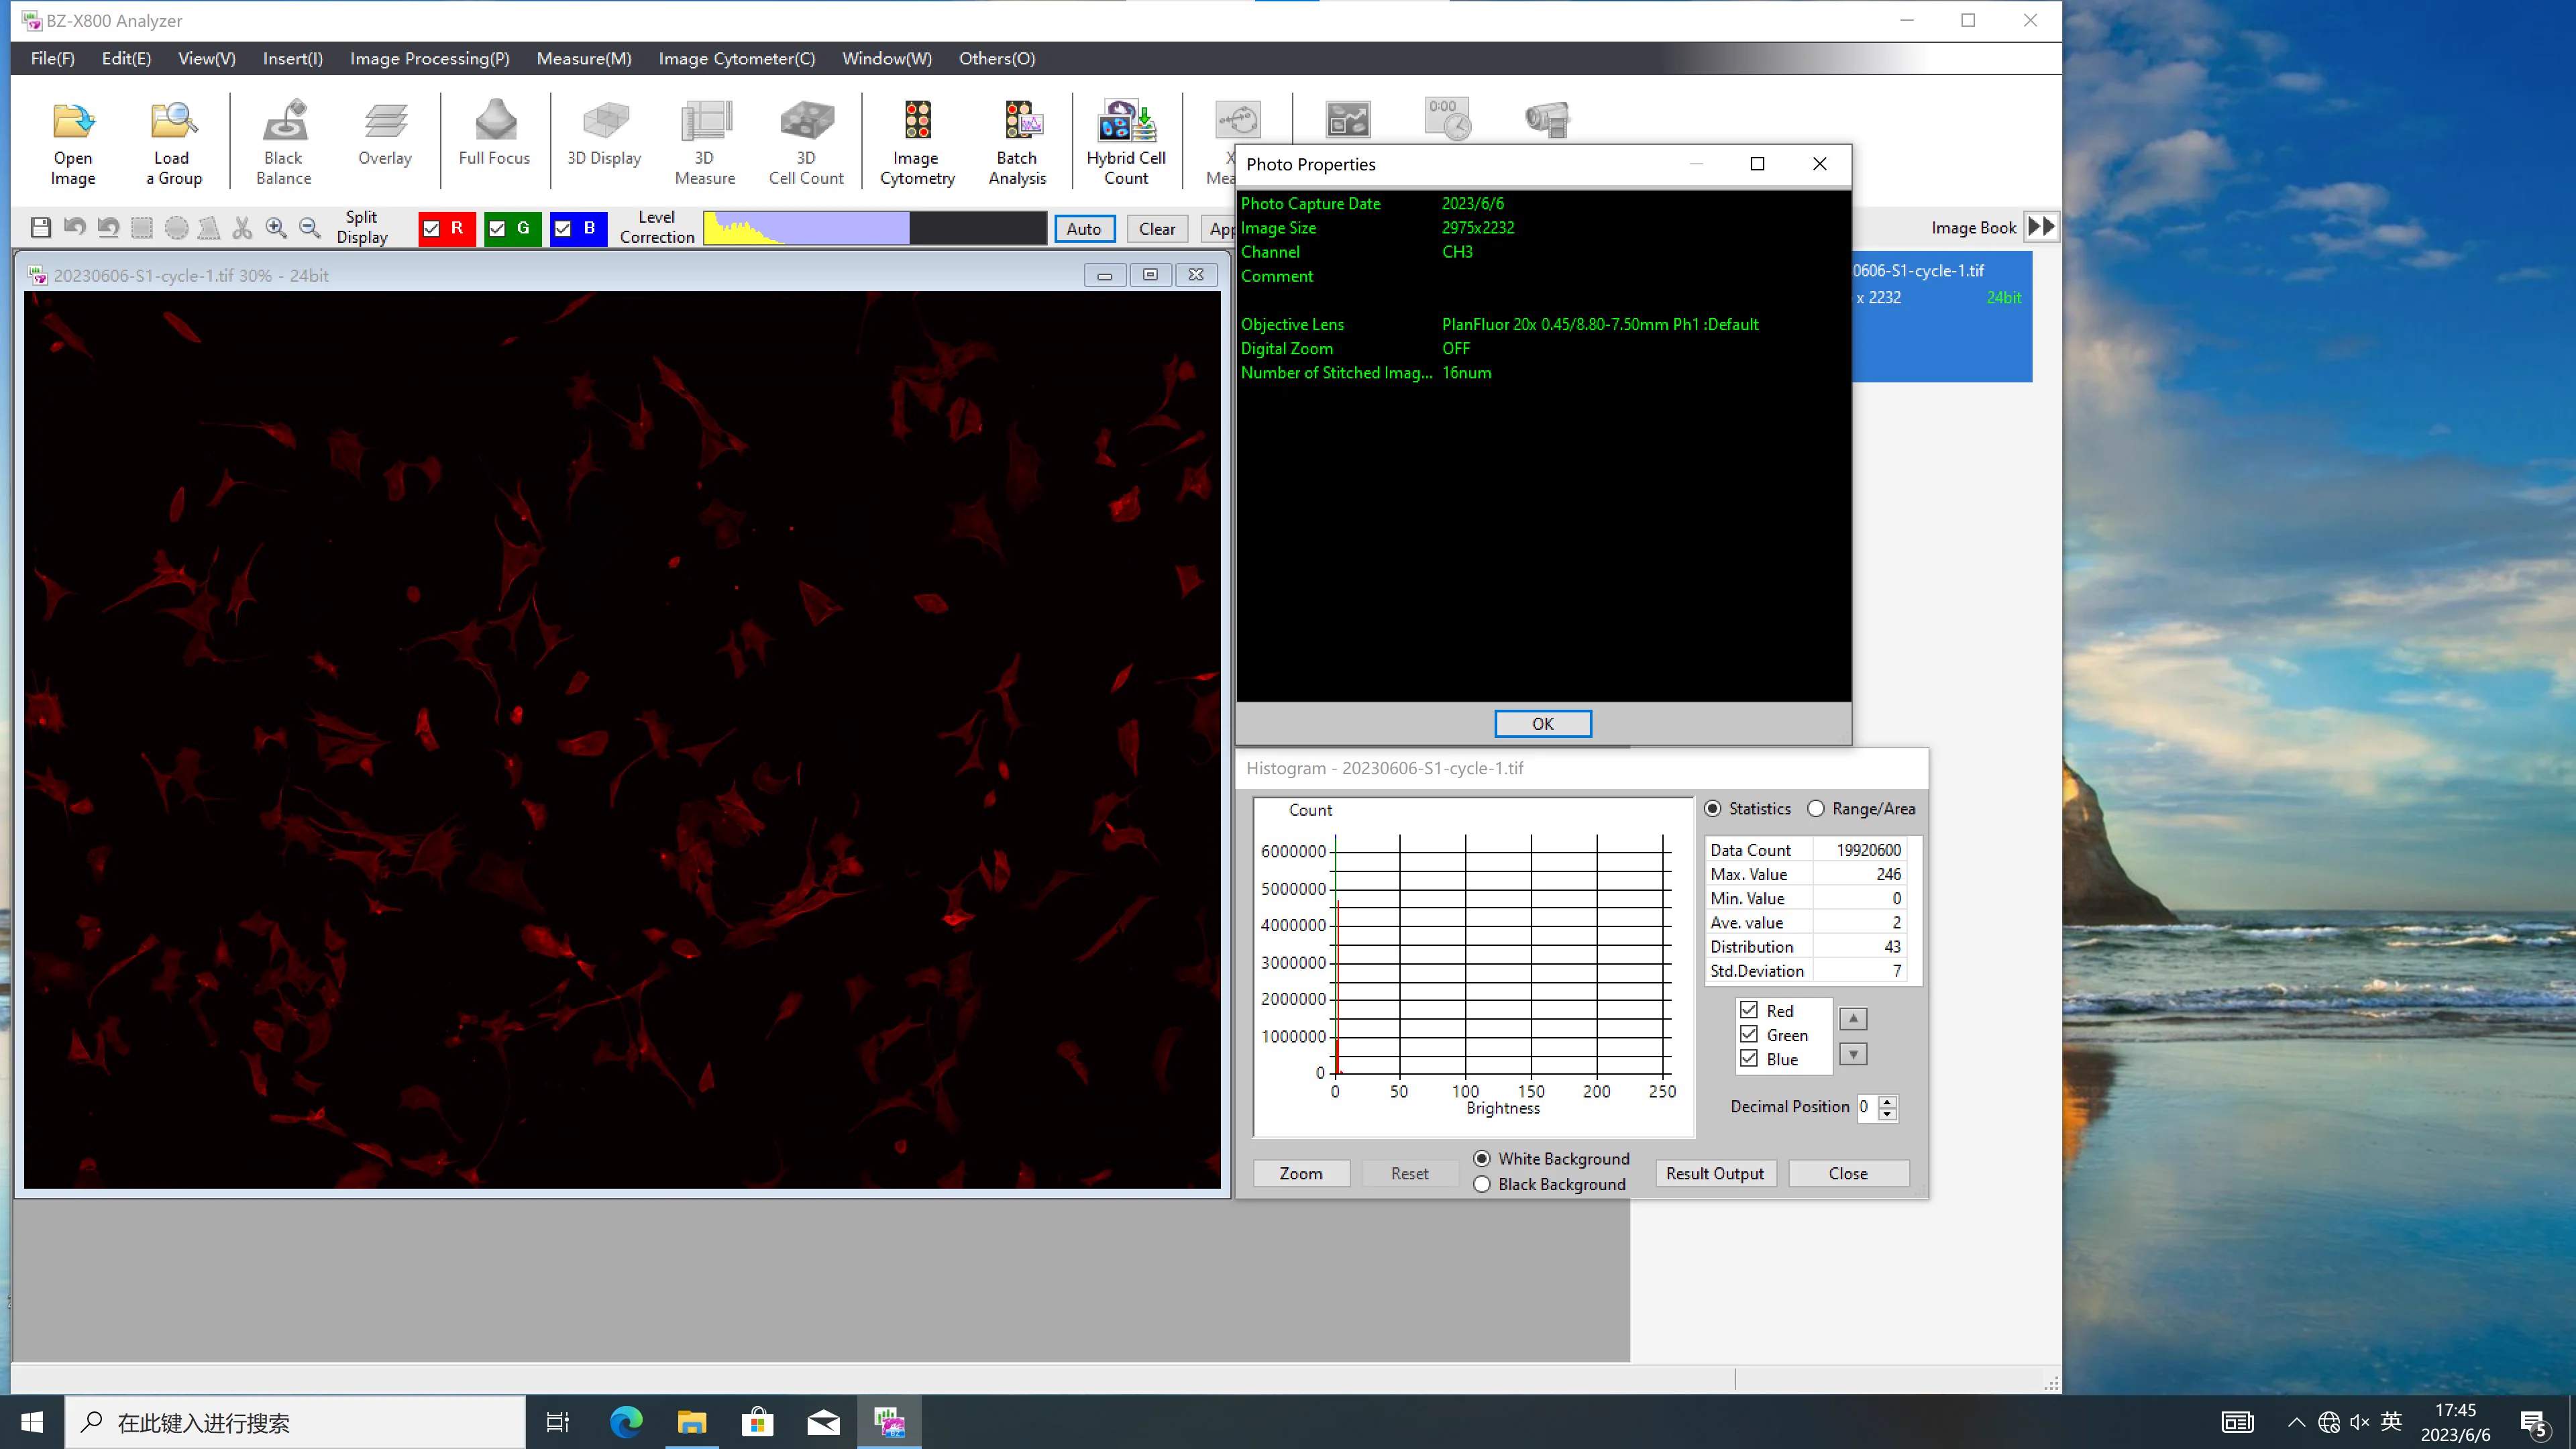Click the Result Output button
The height and width of the screenshot is (1449, 2576).
1715,1173
